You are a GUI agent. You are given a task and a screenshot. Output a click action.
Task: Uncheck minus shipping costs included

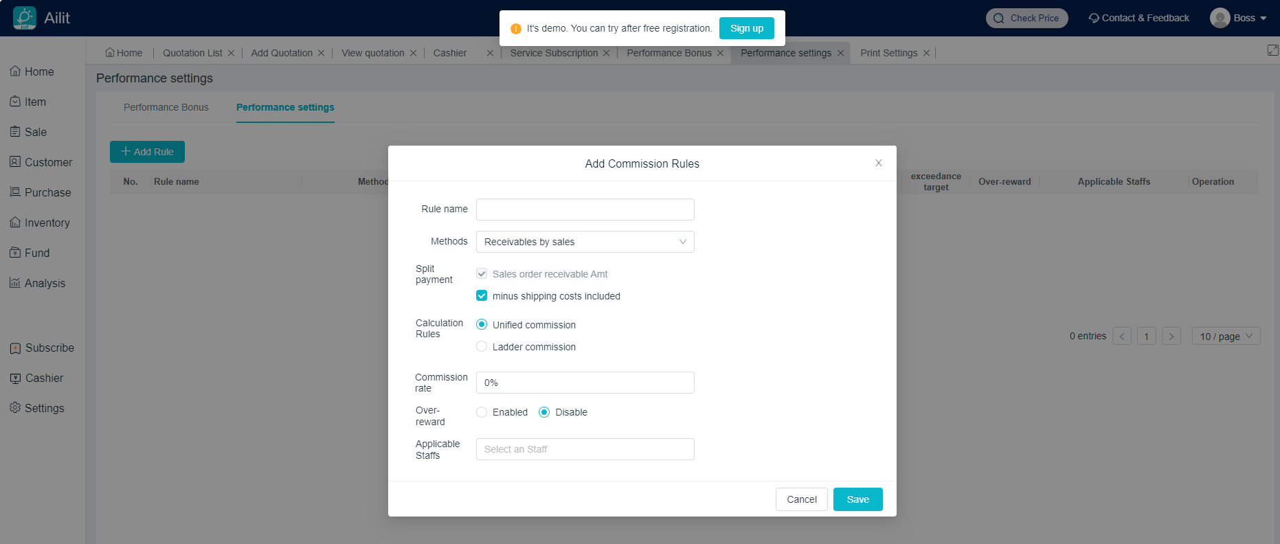click(482, 296)
